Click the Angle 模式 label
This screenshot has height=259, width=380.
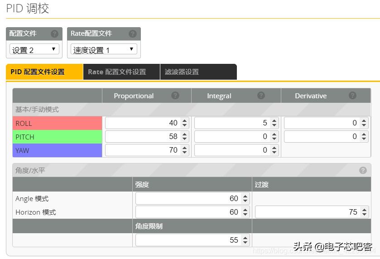tap(32, 199)
